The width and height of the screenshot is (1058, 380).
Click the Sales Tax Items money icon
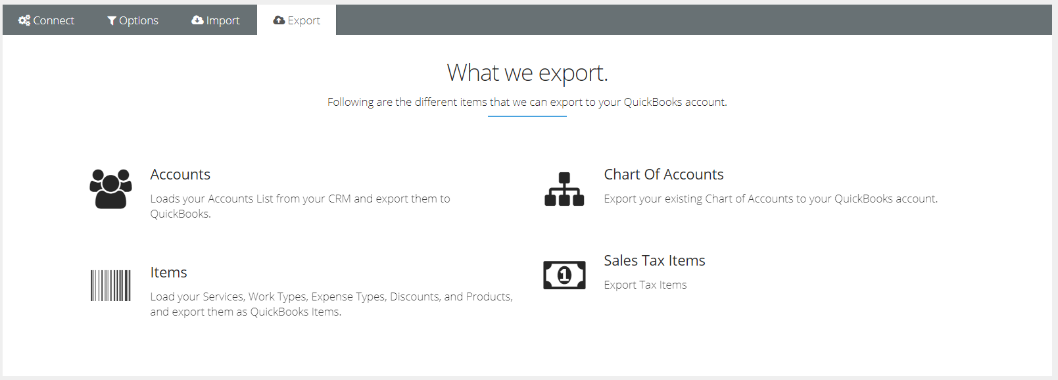tap(564, 275)
